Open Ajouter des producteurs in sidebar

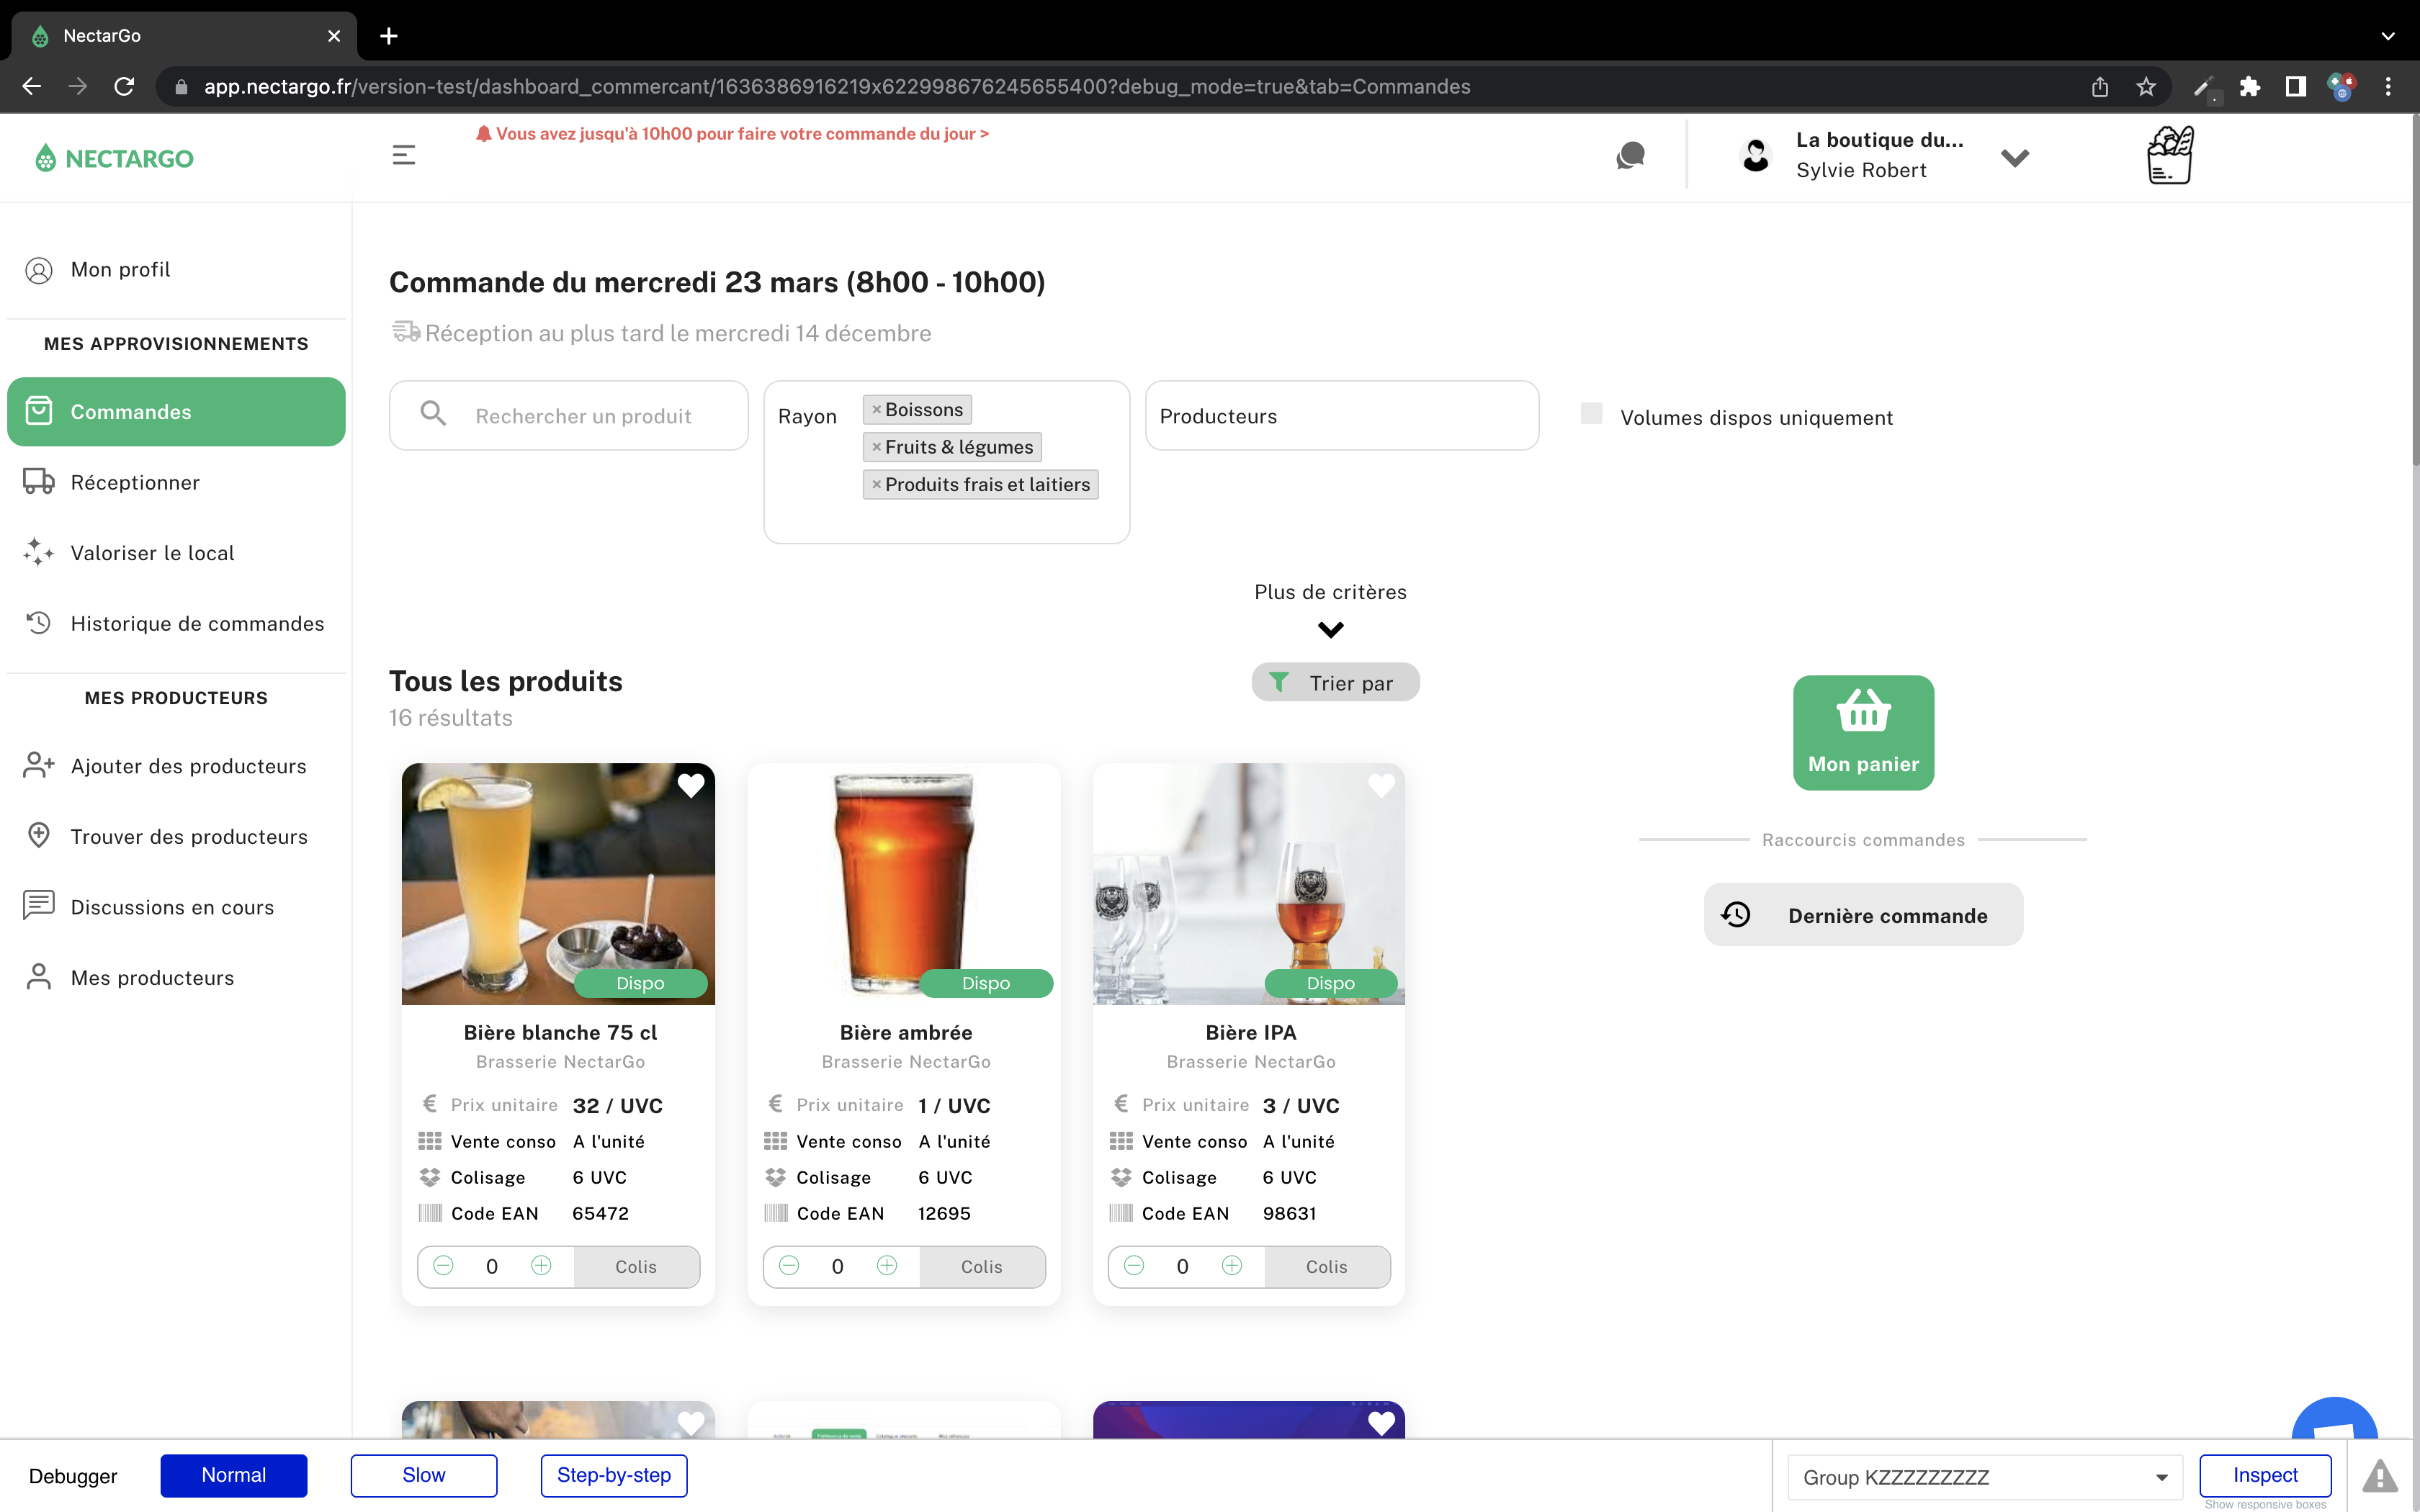tap(176, 766)
